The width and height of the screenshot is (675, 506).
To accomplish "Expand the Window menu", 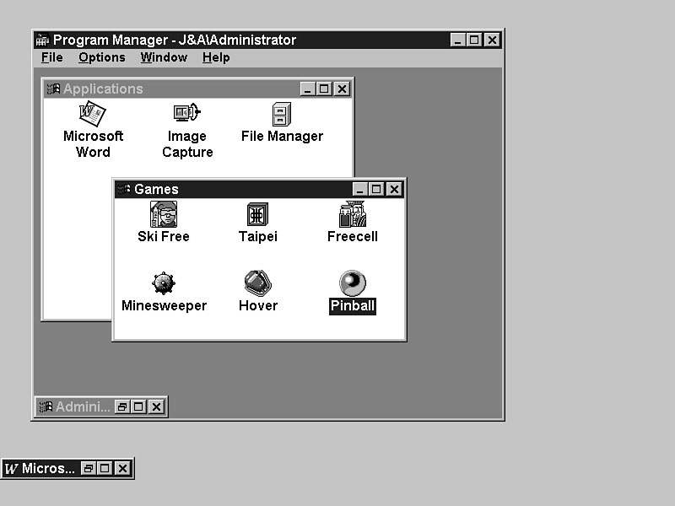I will pyautogui.click(x=164, y=57).
